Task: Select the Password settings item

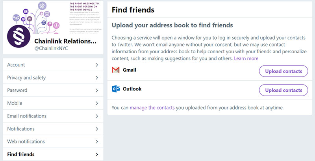Action: (x=53, y=90)
